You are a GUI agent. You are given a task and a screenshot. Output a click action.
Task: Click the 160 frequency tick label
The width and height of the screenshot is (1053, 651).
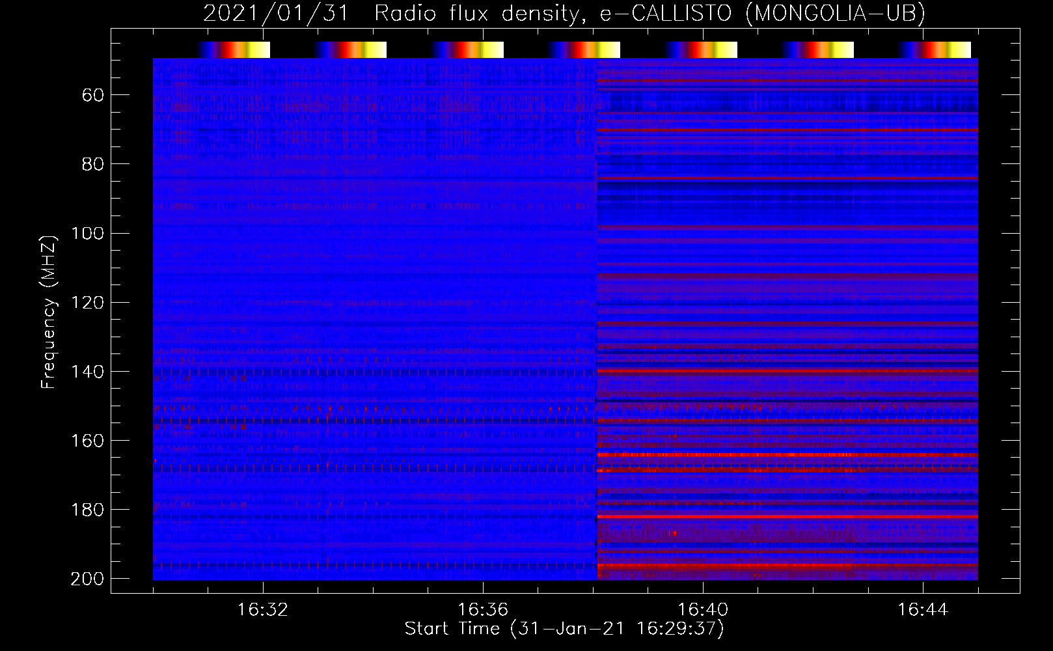(x=87, y=441)
